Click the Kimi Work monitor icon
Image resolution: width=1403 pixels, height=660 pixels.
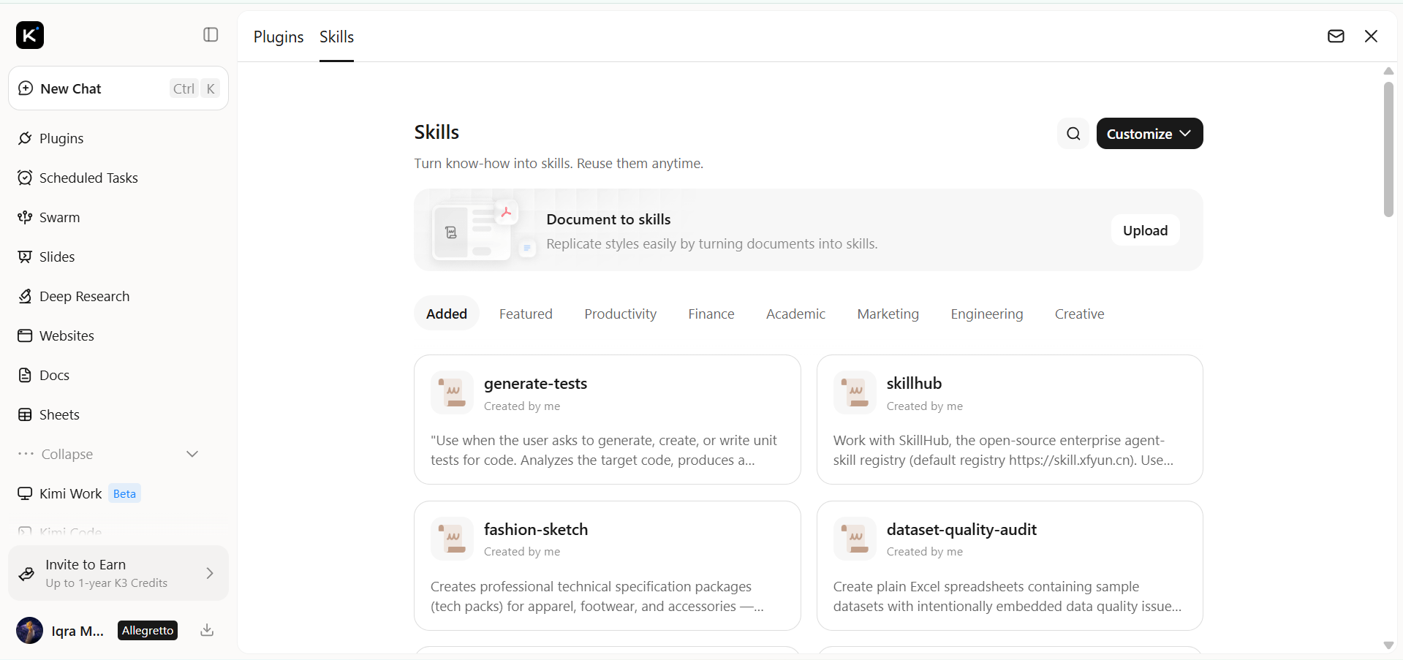[25, 493]
